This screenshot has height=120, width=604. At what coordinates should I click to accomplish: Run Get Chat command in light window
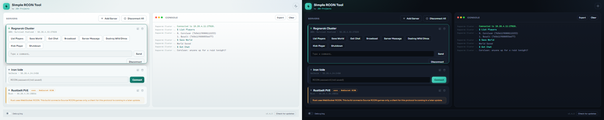(53, 39)
